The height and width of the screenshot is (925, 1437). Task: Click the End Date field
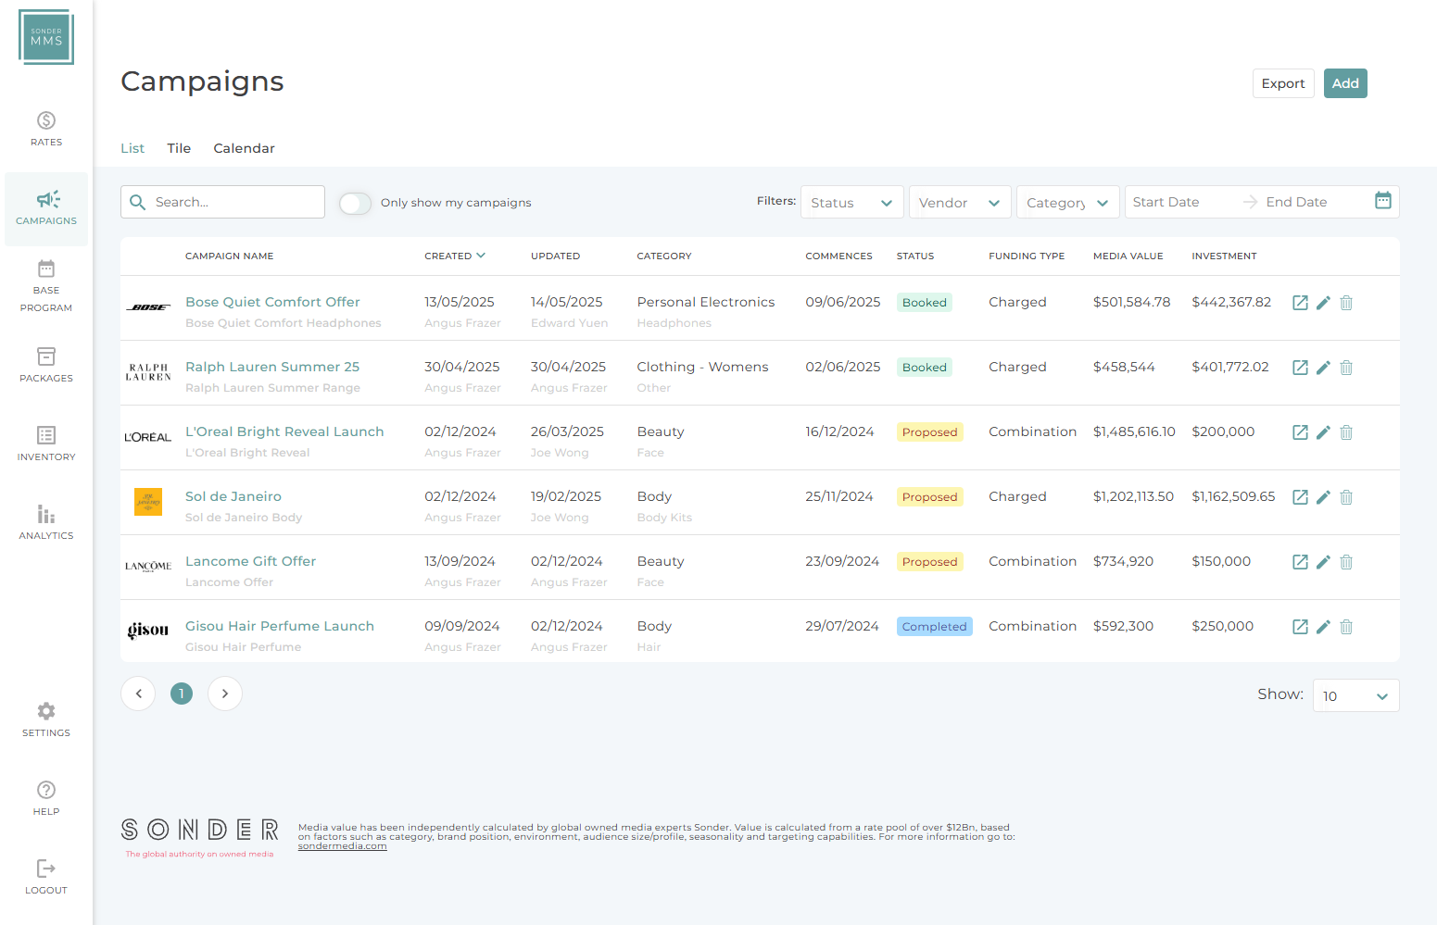1314,202
